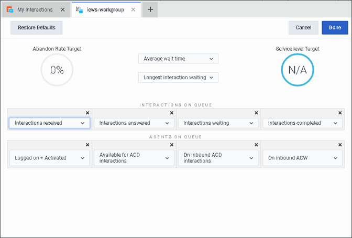
Task: Remove the On inbound ACW tile
Action: (x=340, y=145)
